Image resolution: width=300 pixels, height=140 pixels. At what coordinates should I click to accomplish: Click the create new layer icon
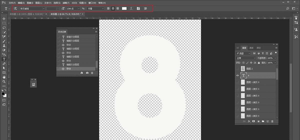coord(267,121)
